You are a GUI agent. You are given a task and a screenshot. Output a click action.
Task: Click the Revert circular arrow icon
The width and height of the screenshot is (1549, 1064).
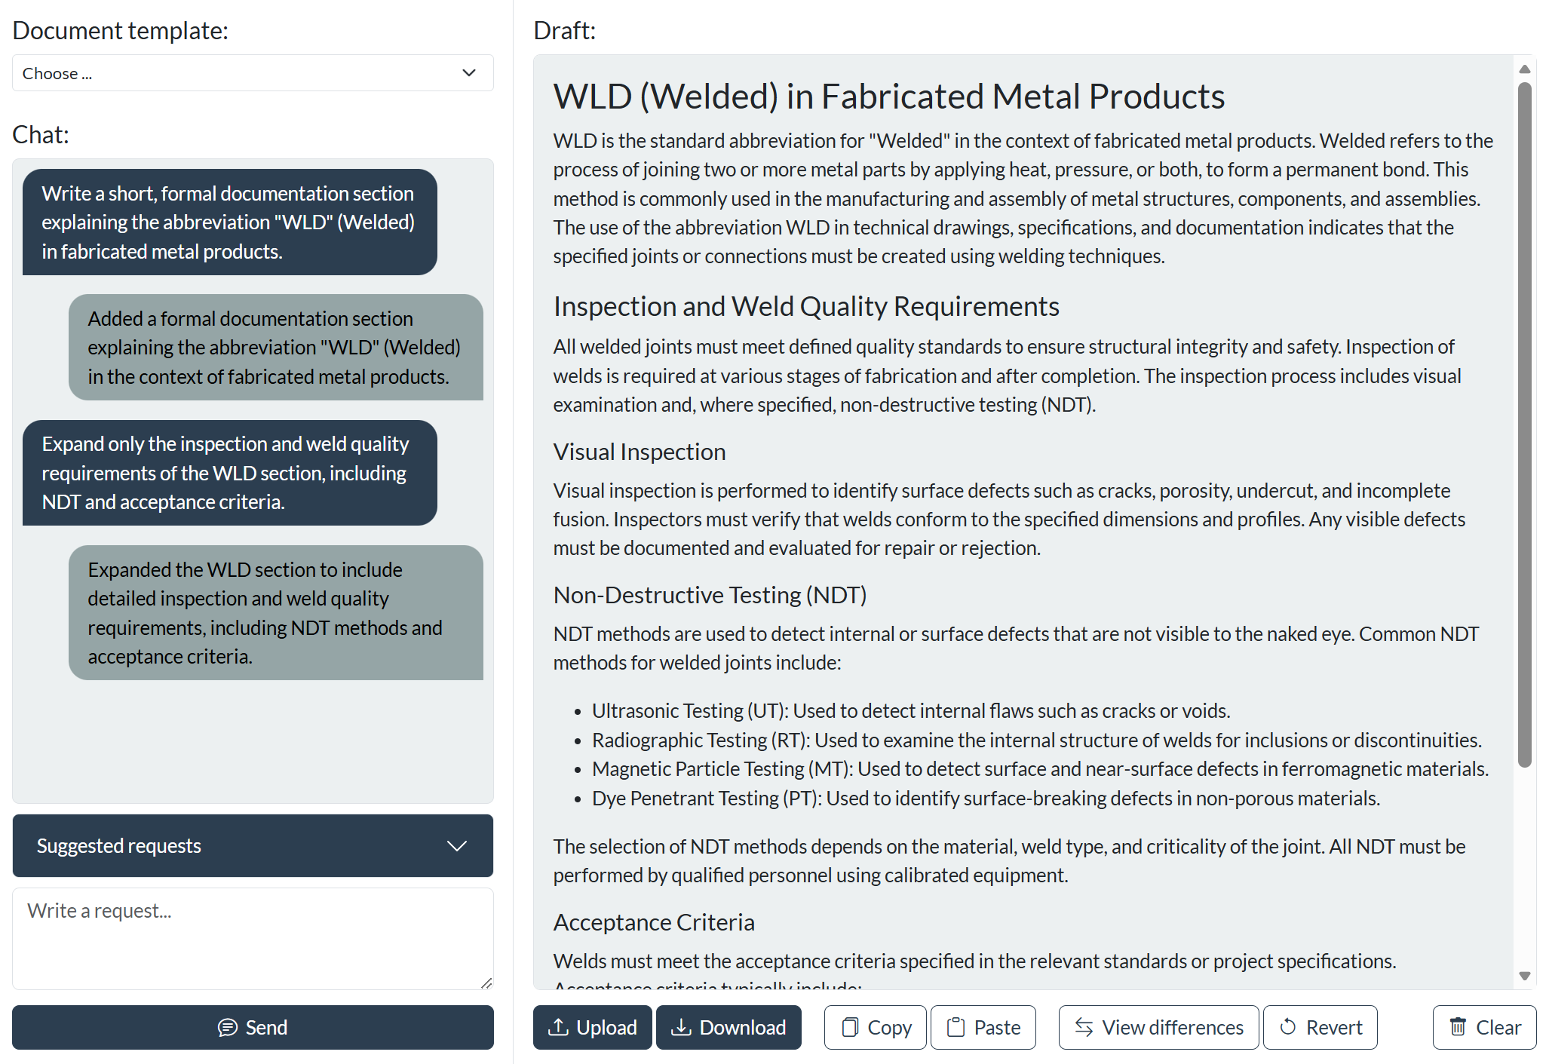click(1288, 1027)
